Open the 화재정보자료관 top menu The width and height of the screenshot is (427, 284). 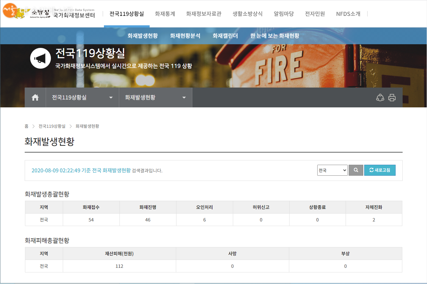(204, 14)
